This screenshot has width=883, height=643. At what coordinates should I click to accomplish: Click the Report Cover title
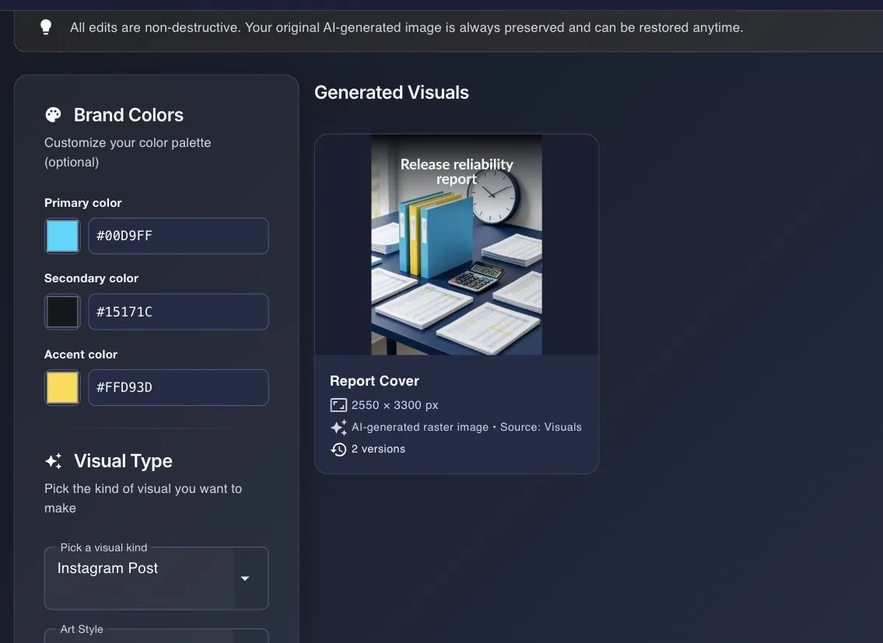pos(374,381)
